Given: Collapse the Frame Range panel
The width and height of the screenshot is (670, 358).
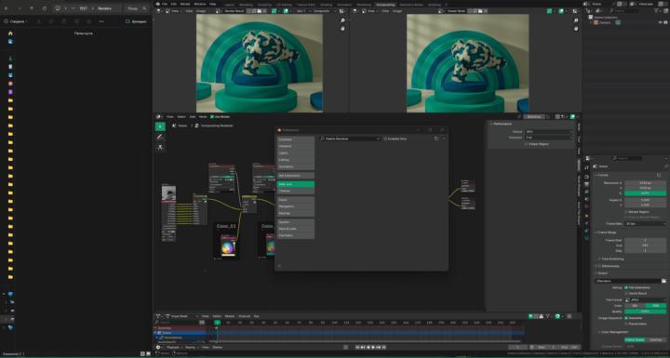Looking at the screenshot, I should [607, 232].
